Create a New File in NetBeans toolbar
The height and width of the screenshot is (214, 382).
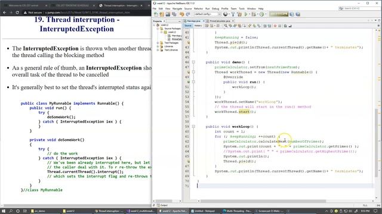[x=156, y=14]
